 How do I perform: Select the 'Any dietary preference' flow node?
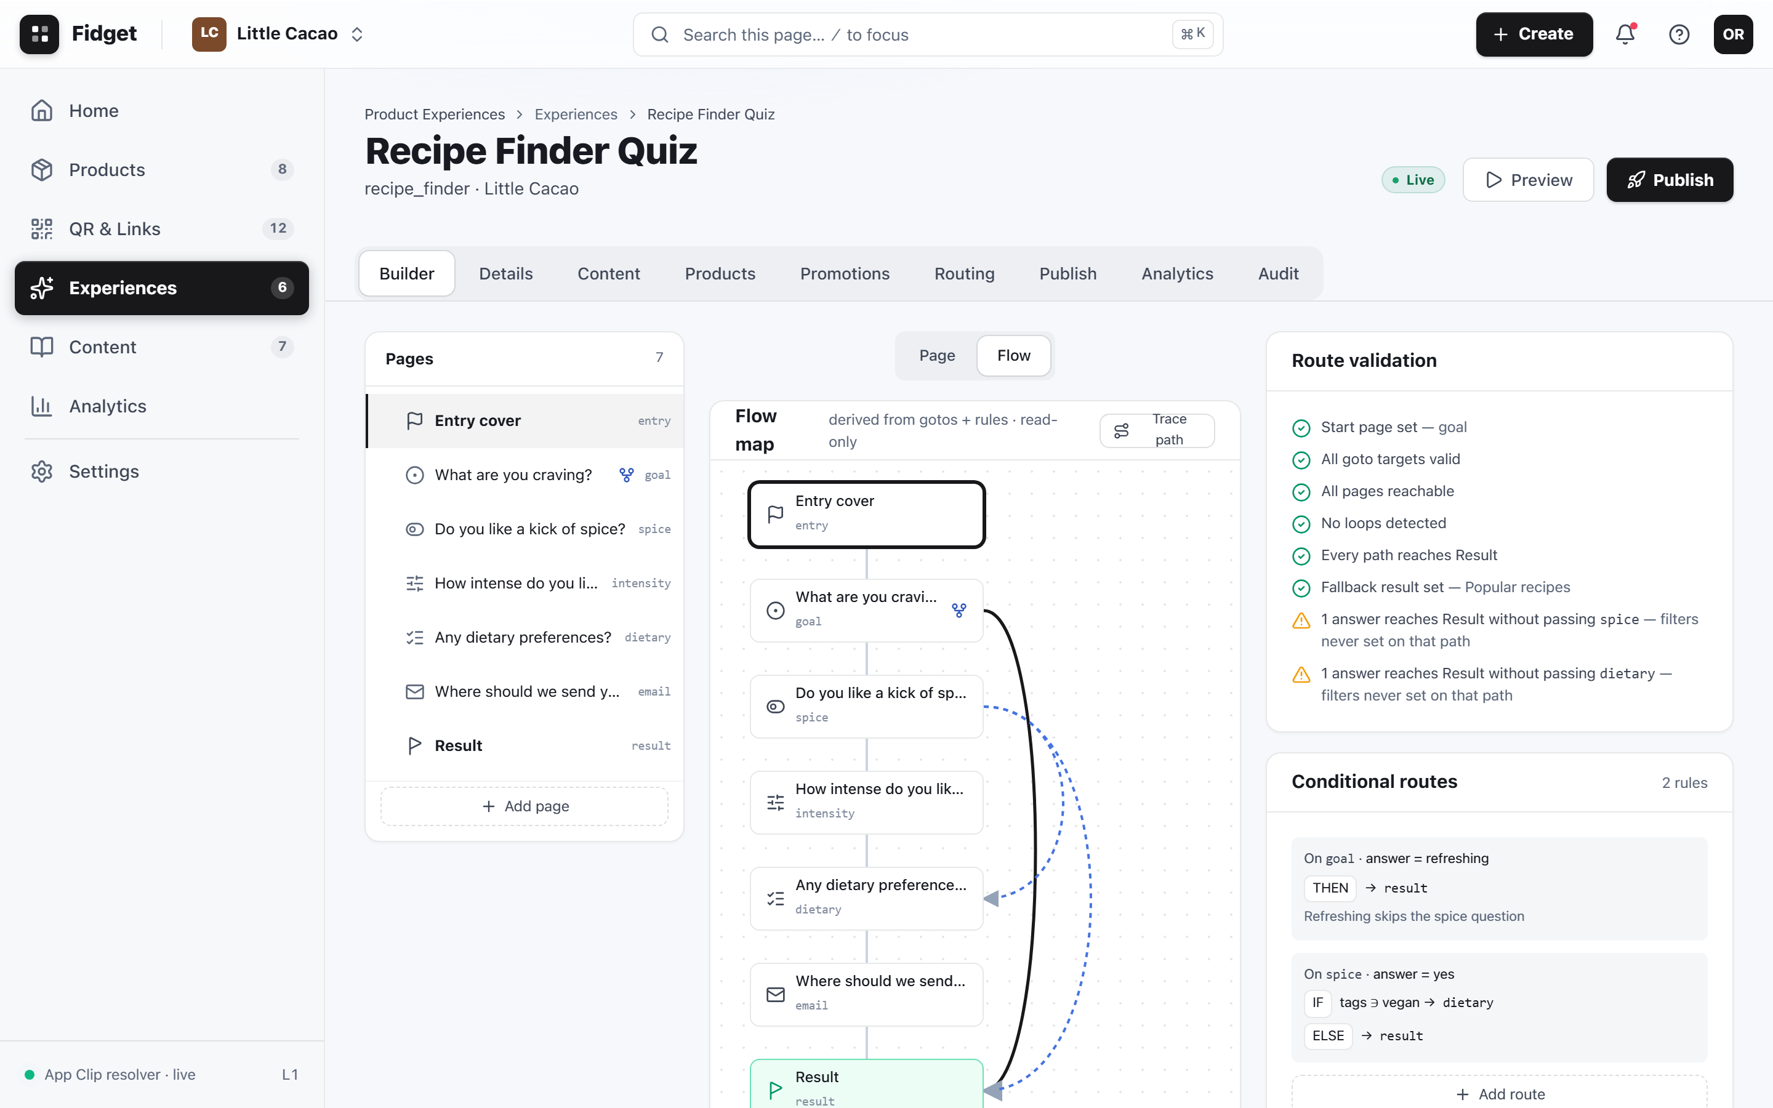point(866,899)
